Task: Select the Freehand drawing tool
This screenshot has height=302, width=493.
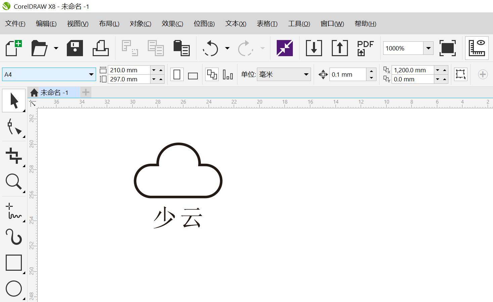Action: pyautogui.click(x=14, y=211)
